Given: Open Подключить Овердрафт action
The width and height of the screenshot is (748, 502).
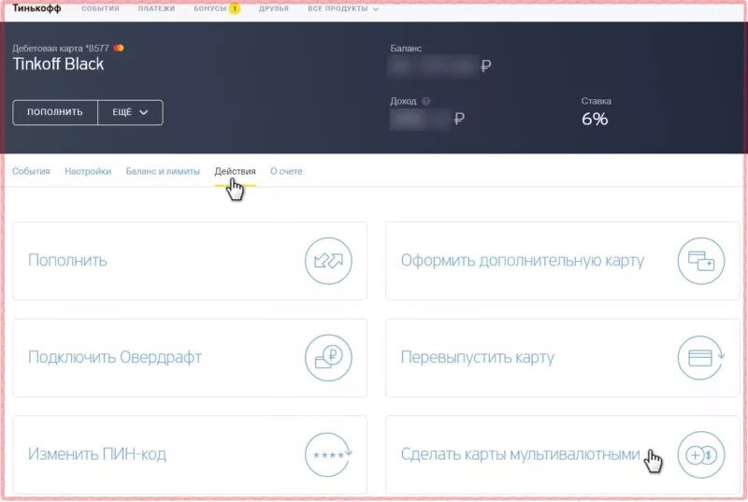Looking at the screenshot, I should (x=190, y=357).
